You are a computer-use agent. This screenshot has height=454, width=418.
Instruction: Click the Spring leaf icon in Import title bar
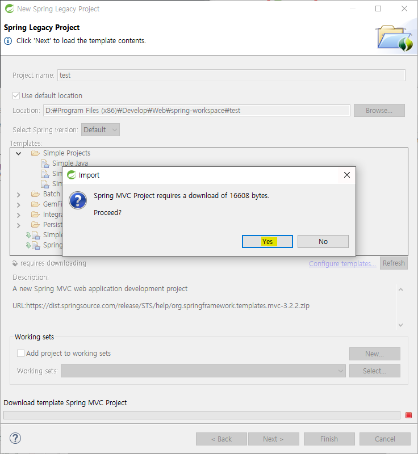pos(71,175)
